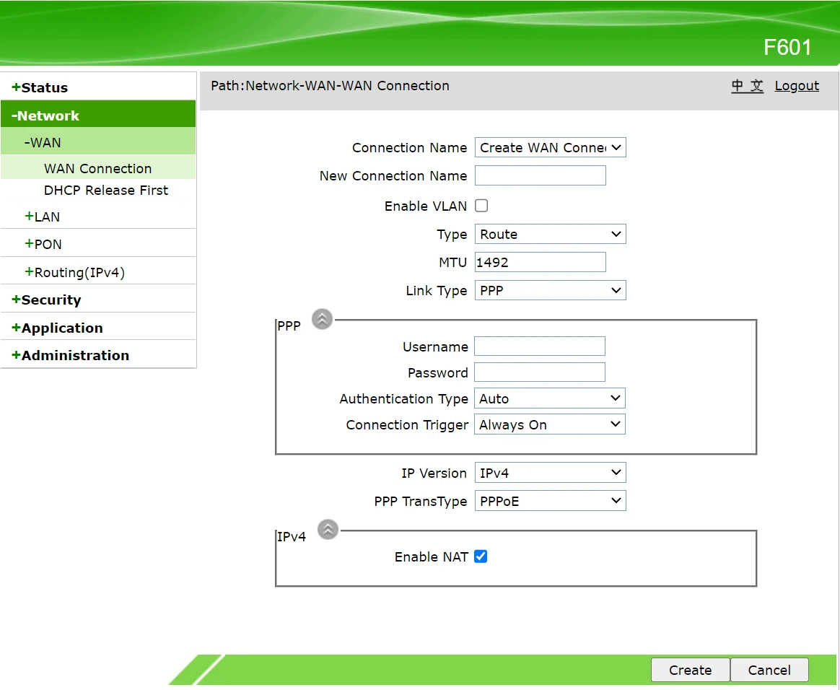Open the Link Type dropdown
Image resolution: width=840 pixels, height=690 pixels.
(550, 291)
